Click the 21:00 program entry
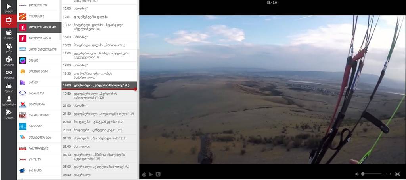 pos(100,106)
